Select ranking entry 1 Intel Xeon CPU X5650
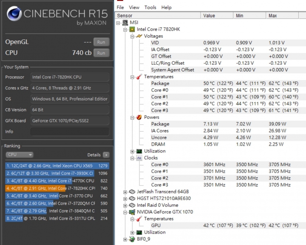 click(57, 166)
